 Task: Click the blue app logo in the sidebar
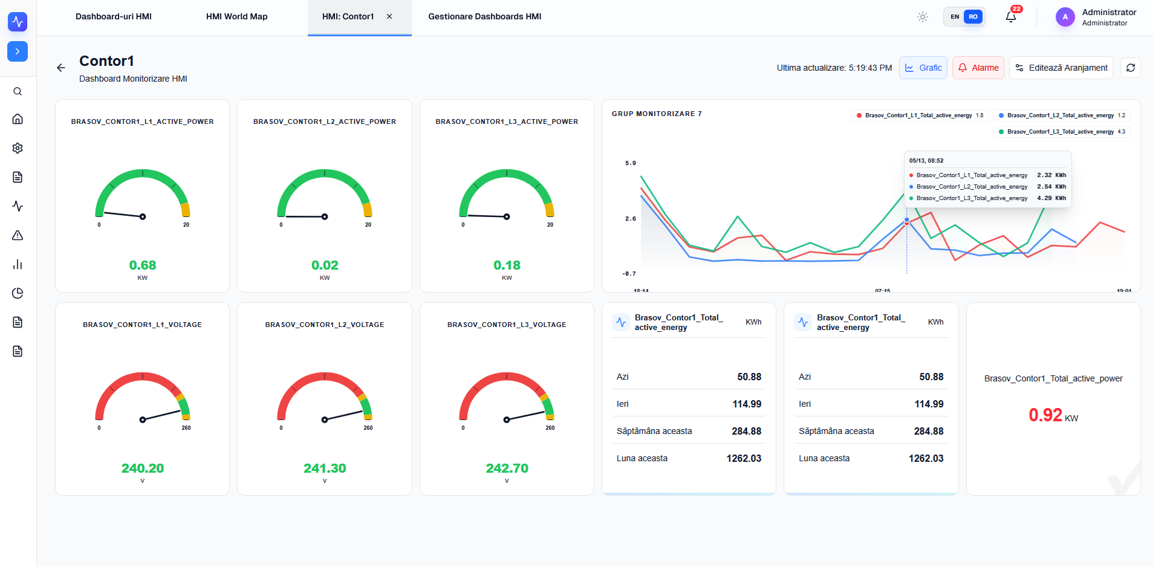point(18,22)
